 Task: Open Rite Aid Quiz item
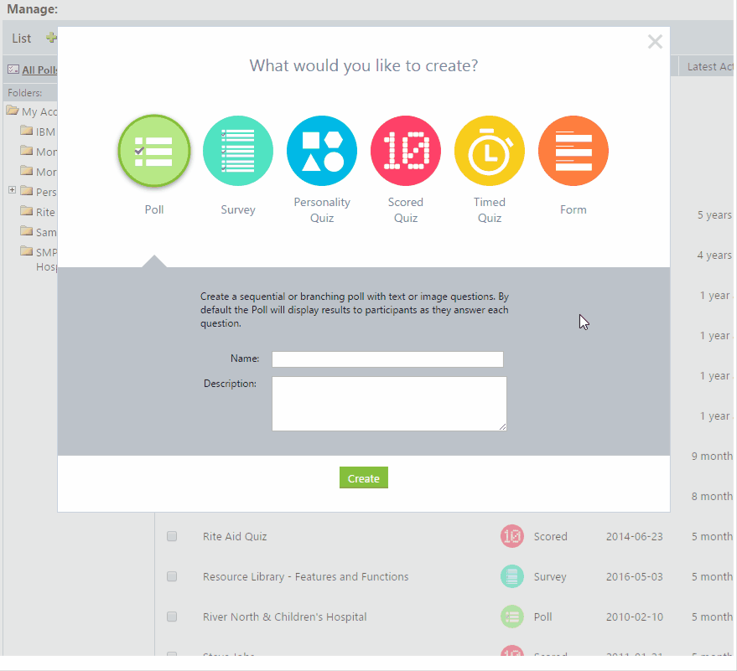[235, 536]
